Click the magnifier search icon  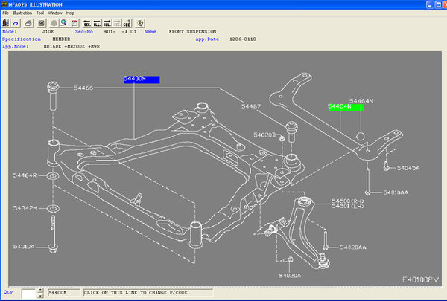tap(65, 23)
